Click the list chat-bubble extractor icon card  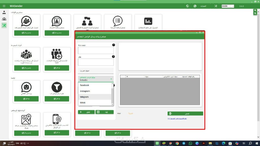click(x=118, y=21)
